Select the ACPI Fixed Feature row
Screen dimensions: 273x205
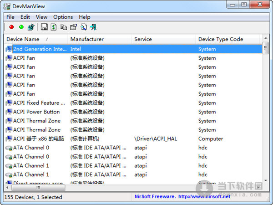[x=133, y=103]
